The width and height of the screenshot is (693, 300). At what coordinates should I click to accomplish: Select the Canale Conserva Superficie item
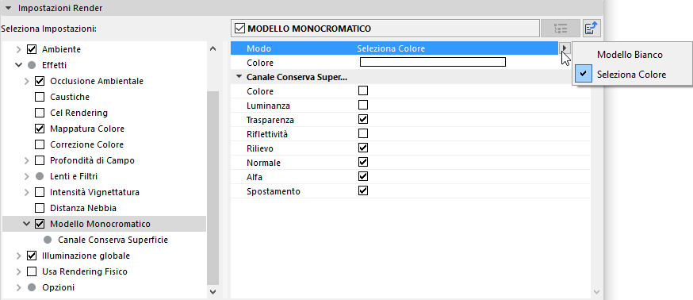pos(113,240)
